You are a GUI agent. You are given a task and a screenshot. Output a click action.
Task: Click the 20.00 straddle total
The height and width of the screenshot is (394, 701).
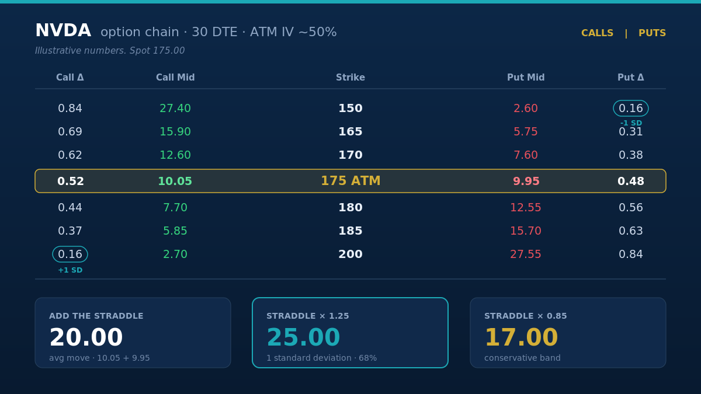click(86, 338)
